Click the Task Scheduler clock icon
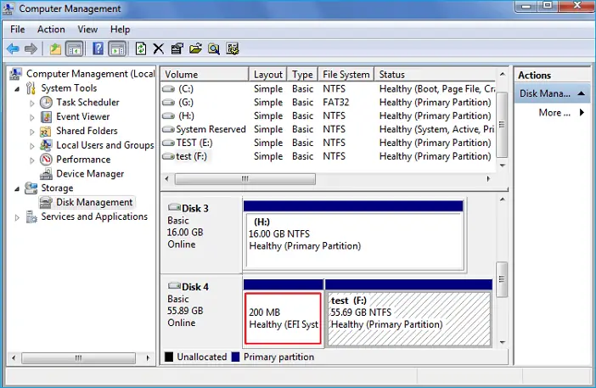 tap(46, 102)
